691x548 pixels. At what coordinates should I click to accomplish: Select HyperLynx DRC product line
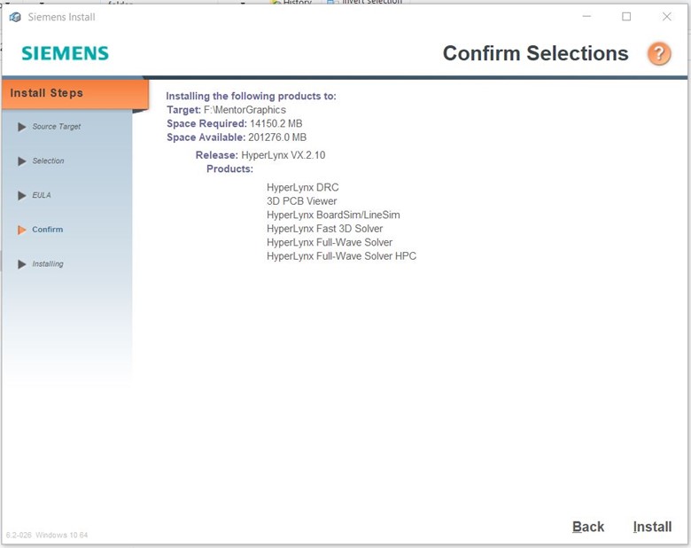pyautogui.click(x=303, y=187)
